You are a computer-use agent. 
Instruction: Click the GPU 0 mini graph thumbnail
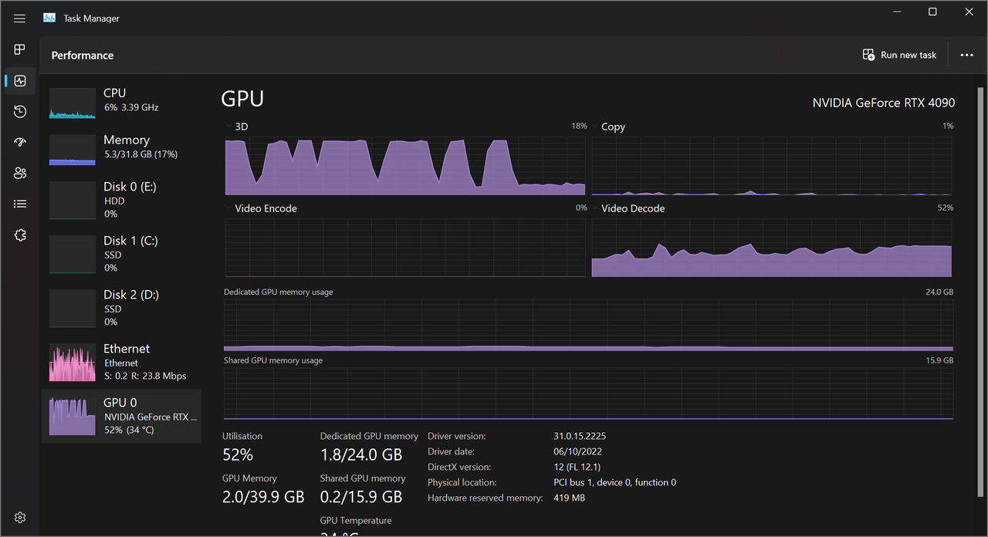click(x=73, y=417)
